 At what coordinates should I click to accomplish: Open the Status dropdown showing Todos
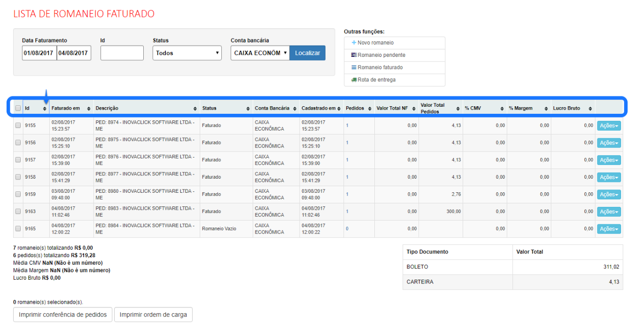point(187,53)
